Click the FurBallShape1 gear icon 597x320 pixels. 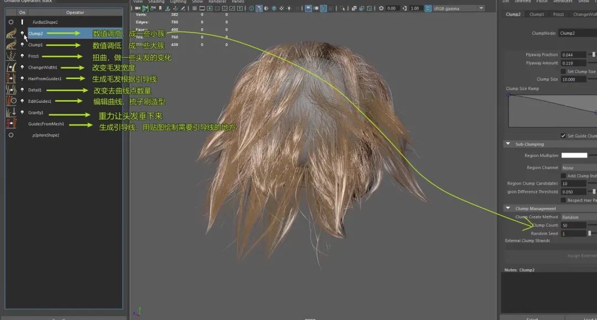pyautogui.click(x=11, y=22)
